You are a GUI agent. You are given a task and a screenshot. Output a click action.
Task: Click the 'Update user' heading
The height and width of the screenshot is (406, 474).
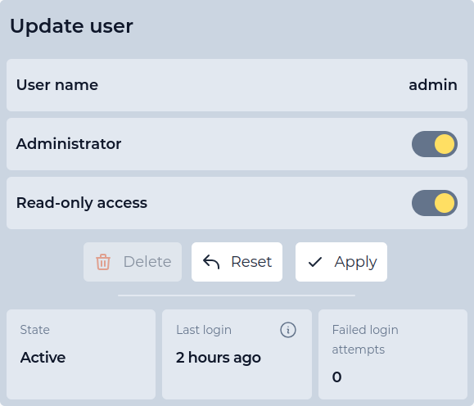click(71, 27)
